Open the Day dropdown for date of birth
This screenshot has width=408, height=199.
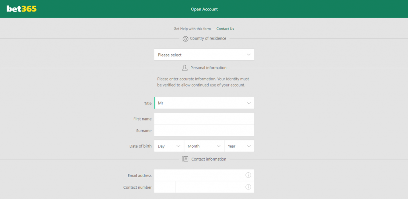coord(169,146)
